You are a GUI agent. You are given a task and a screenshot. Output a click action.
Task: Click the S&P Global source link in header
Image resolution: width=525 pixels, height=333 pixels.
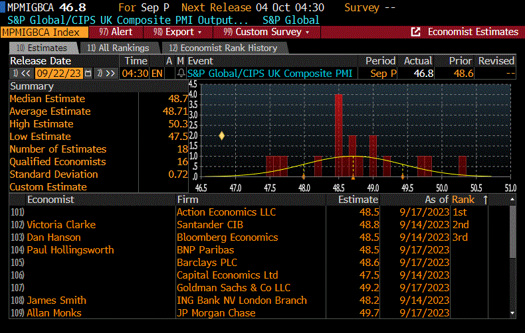291,20
